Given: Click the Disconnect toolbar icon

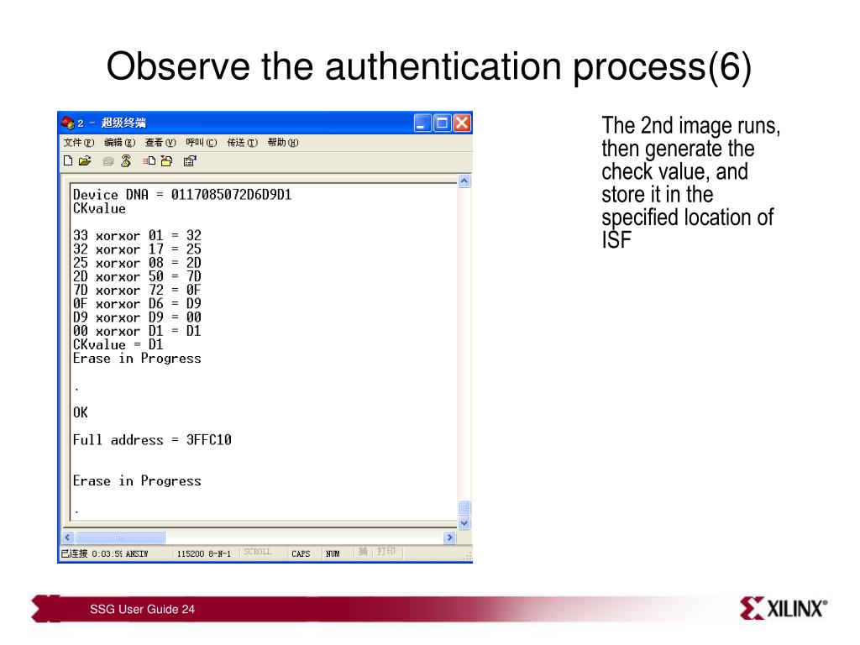Looking at the screenshot, I should click(x=126, y=160).
